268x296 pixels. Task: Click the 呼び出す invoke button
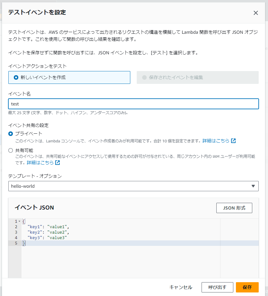[217, 287]
